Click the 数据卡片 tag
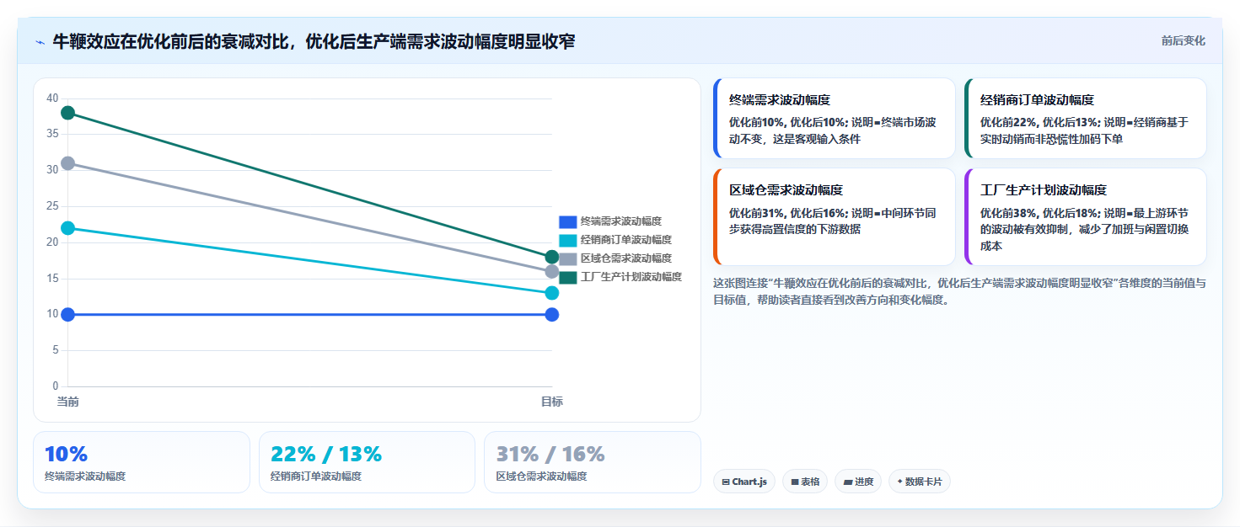Screen dimensions: 1240x527 pyautogui.click(x=920, y=482)
